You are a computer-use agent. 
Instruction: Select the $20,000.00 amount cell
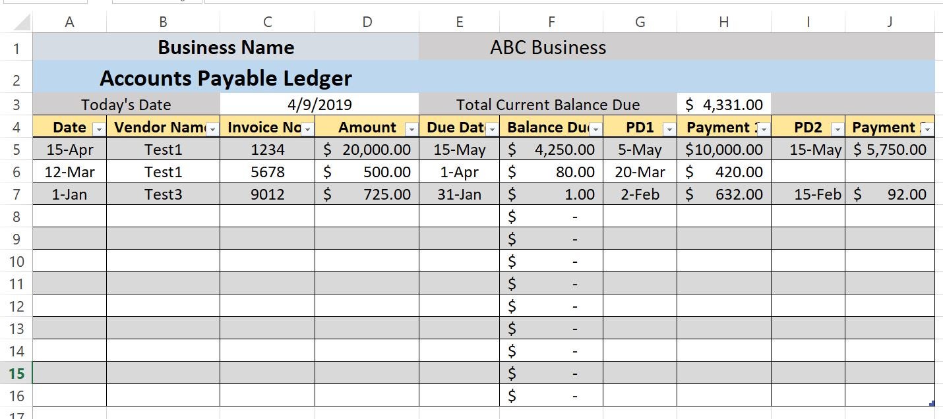pyautogui.click(x=367, y=150)
